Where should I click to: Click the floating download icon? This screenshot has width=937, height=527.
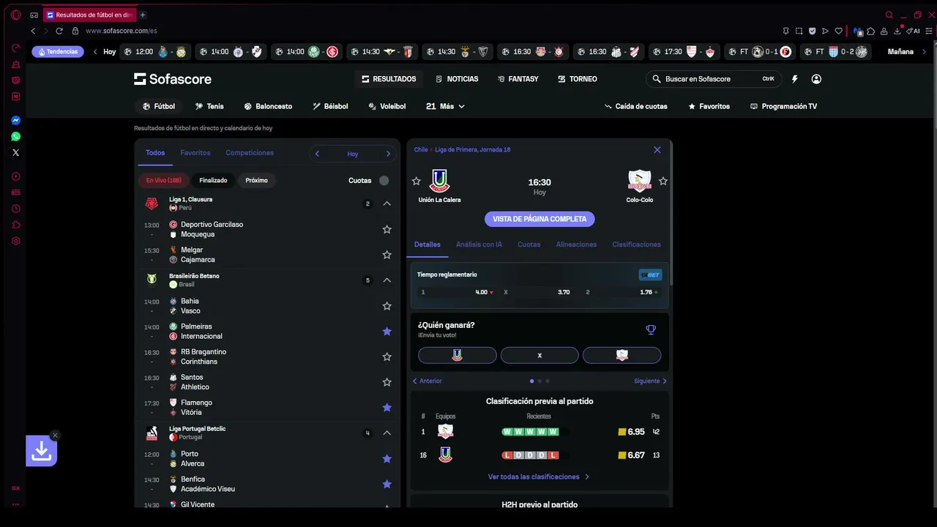click(x=41, y=451)
